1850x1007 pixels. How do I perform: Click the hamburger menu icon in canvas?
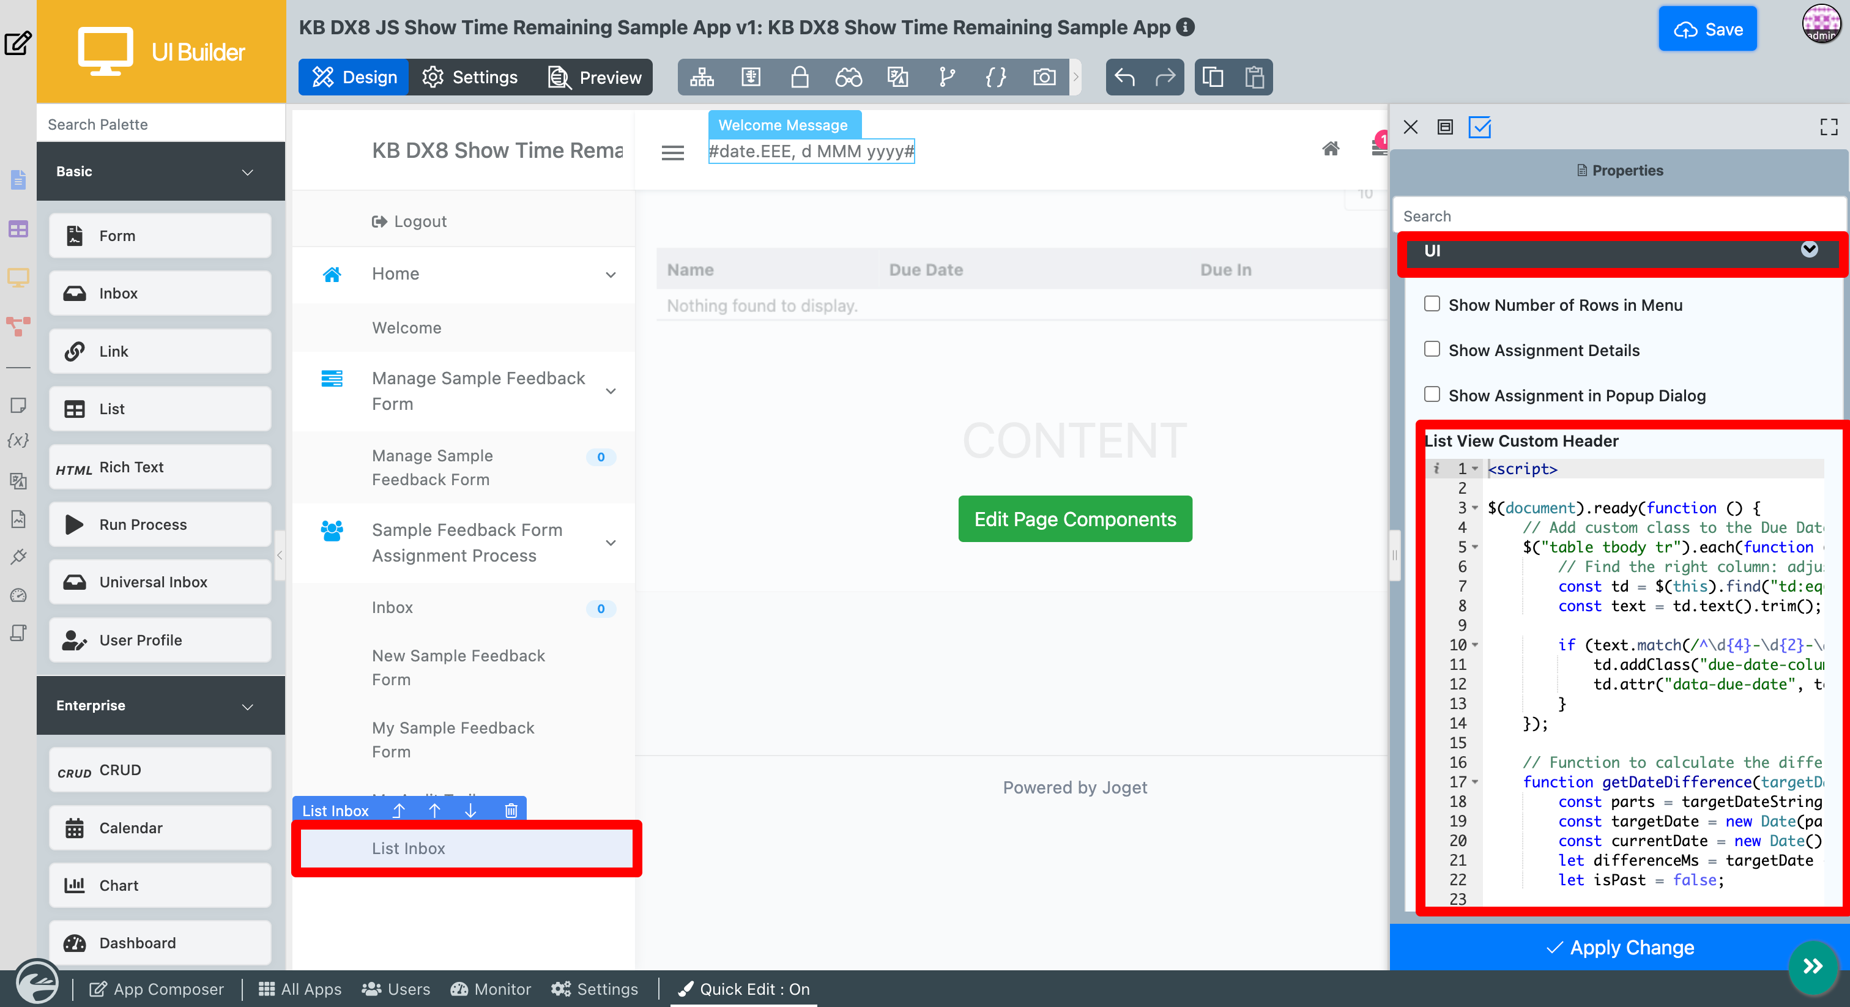[672, 152]
